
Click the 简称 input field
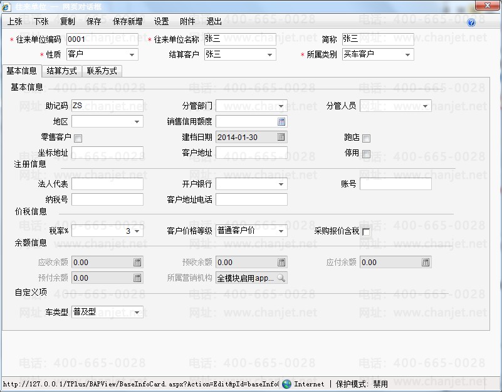pyautogui.click(x=378, y=39)
